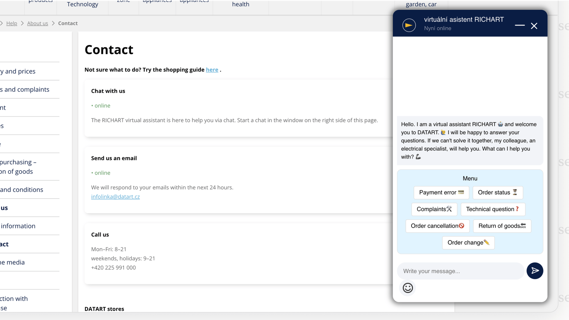
Task: Switch to the Technology category tab
Action: click(82, 4)
